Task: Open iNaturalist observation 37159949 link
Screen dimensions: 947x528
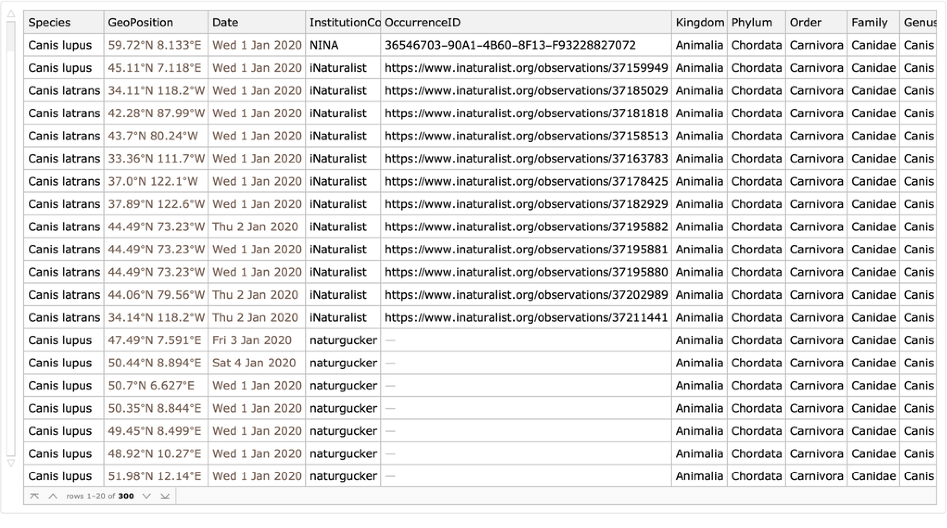Action: [x=526, y=68]
